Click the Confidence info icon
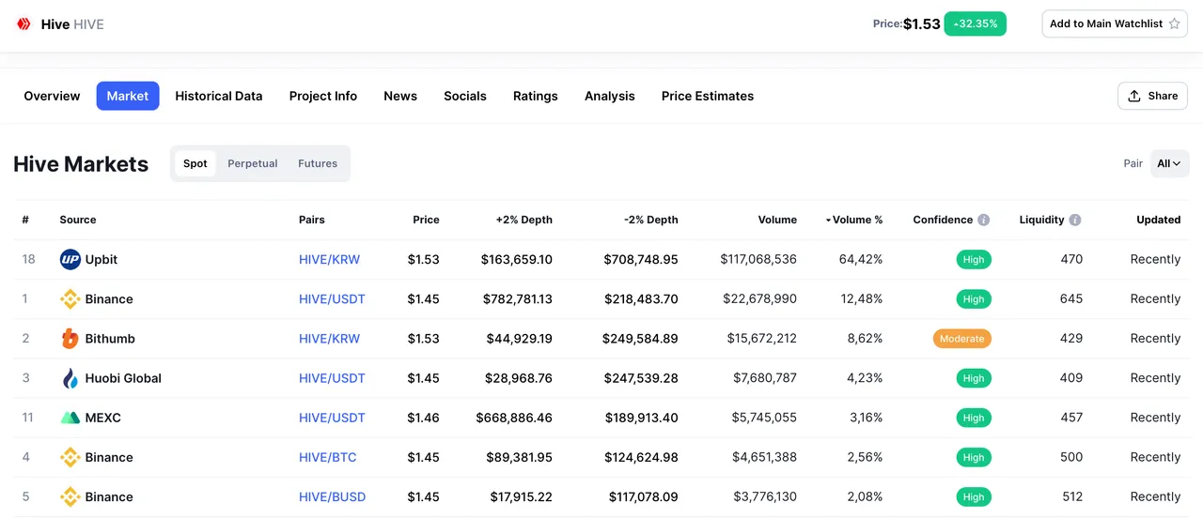Viewport: 1203px width, 518px height. pos(984,220)
